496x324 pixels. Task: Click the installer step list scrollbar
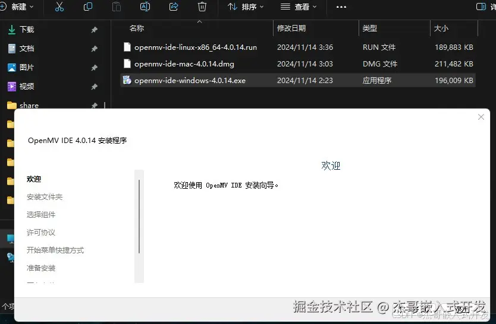(x=139, y=226)
